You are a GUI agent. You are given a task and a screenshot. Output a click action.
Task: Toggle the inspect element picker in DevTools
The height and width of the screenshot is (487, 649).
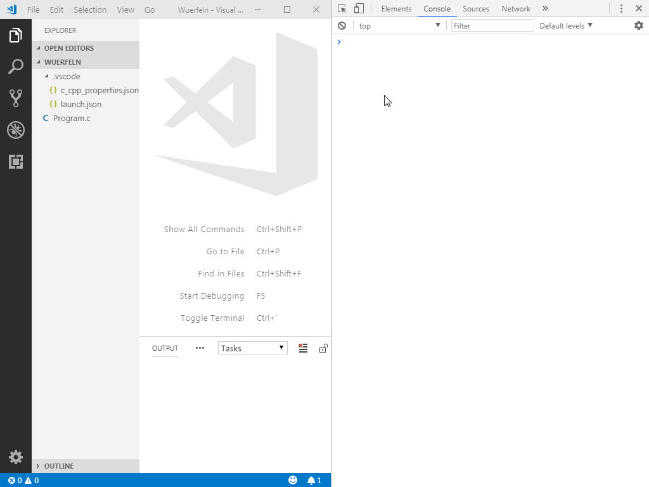(x=343, y=8)
